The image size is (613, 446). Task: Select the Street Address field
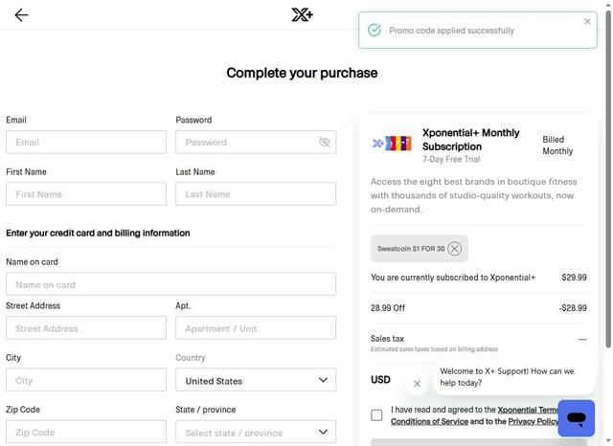click(x=86, y=328)
